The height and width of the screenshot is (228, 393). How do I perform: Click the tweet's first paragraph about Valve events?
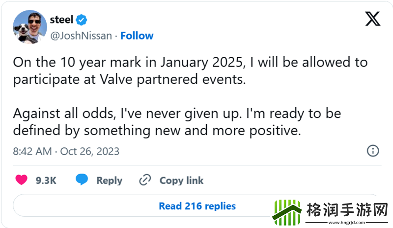pyautogui.click(x=189, y=71)
